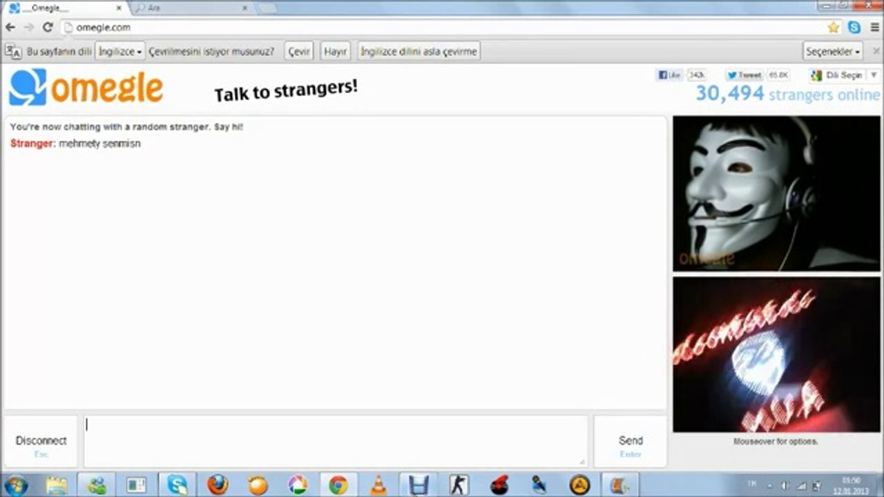Click the translate icon in the translation bar
The height and width of the screenshot is (497, 884).
click(x=13, y=51)
